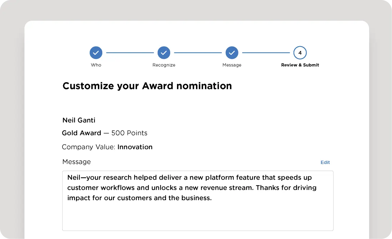
Task: Select the step 4 circle indicator
Action: pyautogui.click(x=300, y=53)
